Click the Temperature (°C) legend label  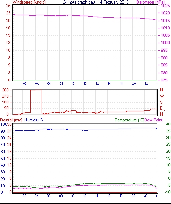point(129,120)
